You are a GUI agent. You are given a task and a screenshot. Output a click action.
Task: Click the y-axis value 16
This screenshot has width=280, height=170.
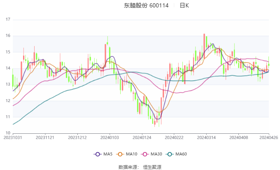click(x=8, y=36)
